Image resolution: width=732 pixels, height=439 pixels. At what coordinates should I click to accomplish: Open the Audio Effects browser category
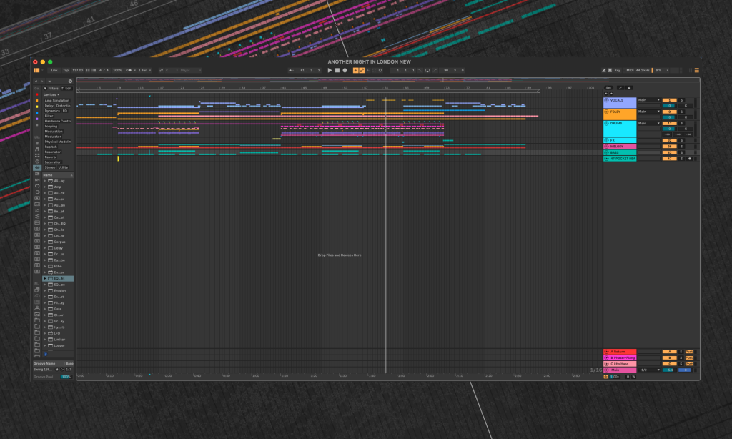click(x=37, y=168)
